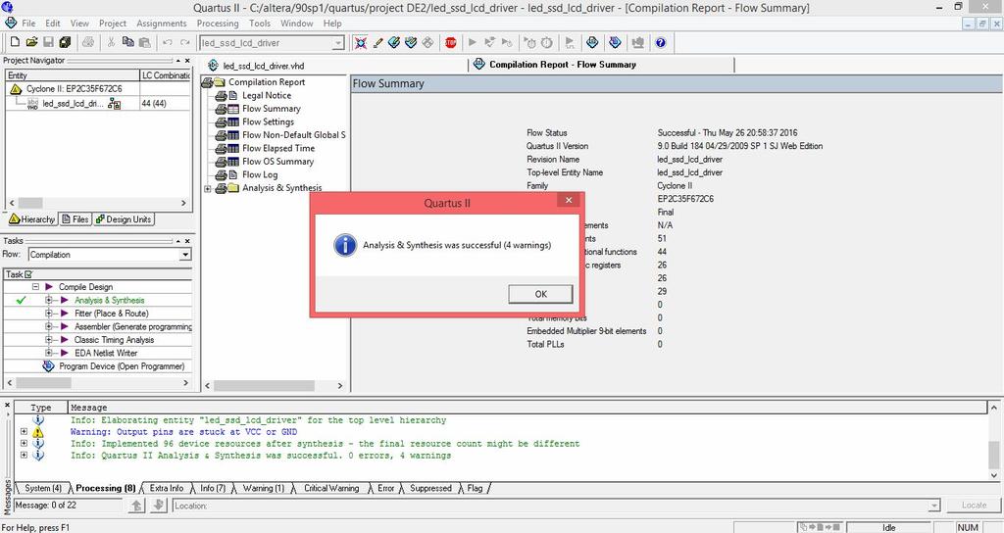Select the Cyclone II: EP2C35F672C6 entity
The width and height of the screenshot is (1004, 533).
74,89
